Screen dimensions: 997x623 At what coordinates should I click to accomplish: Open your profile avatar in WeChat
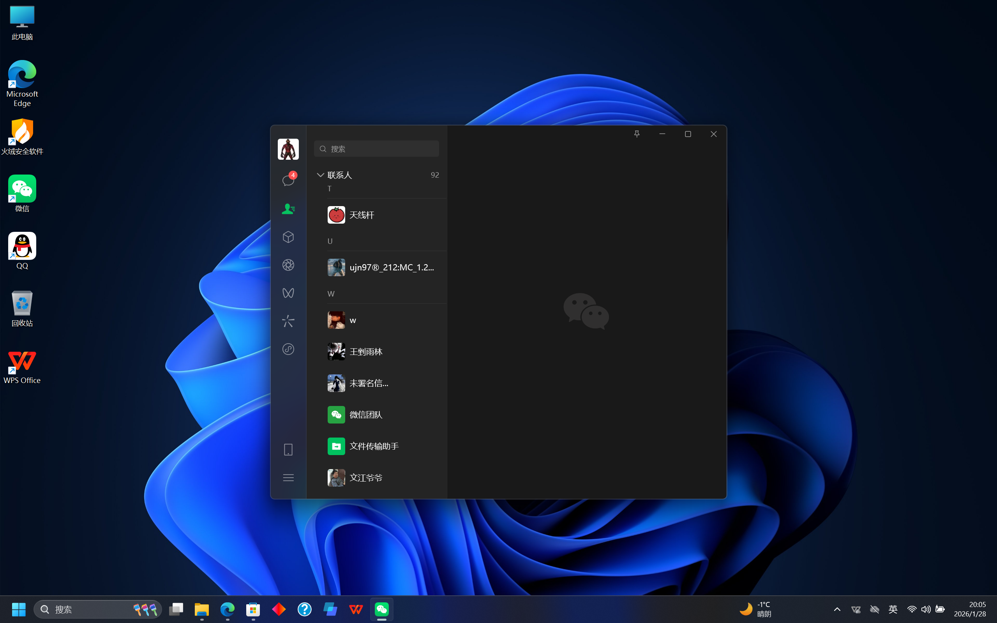click(288, 149)
